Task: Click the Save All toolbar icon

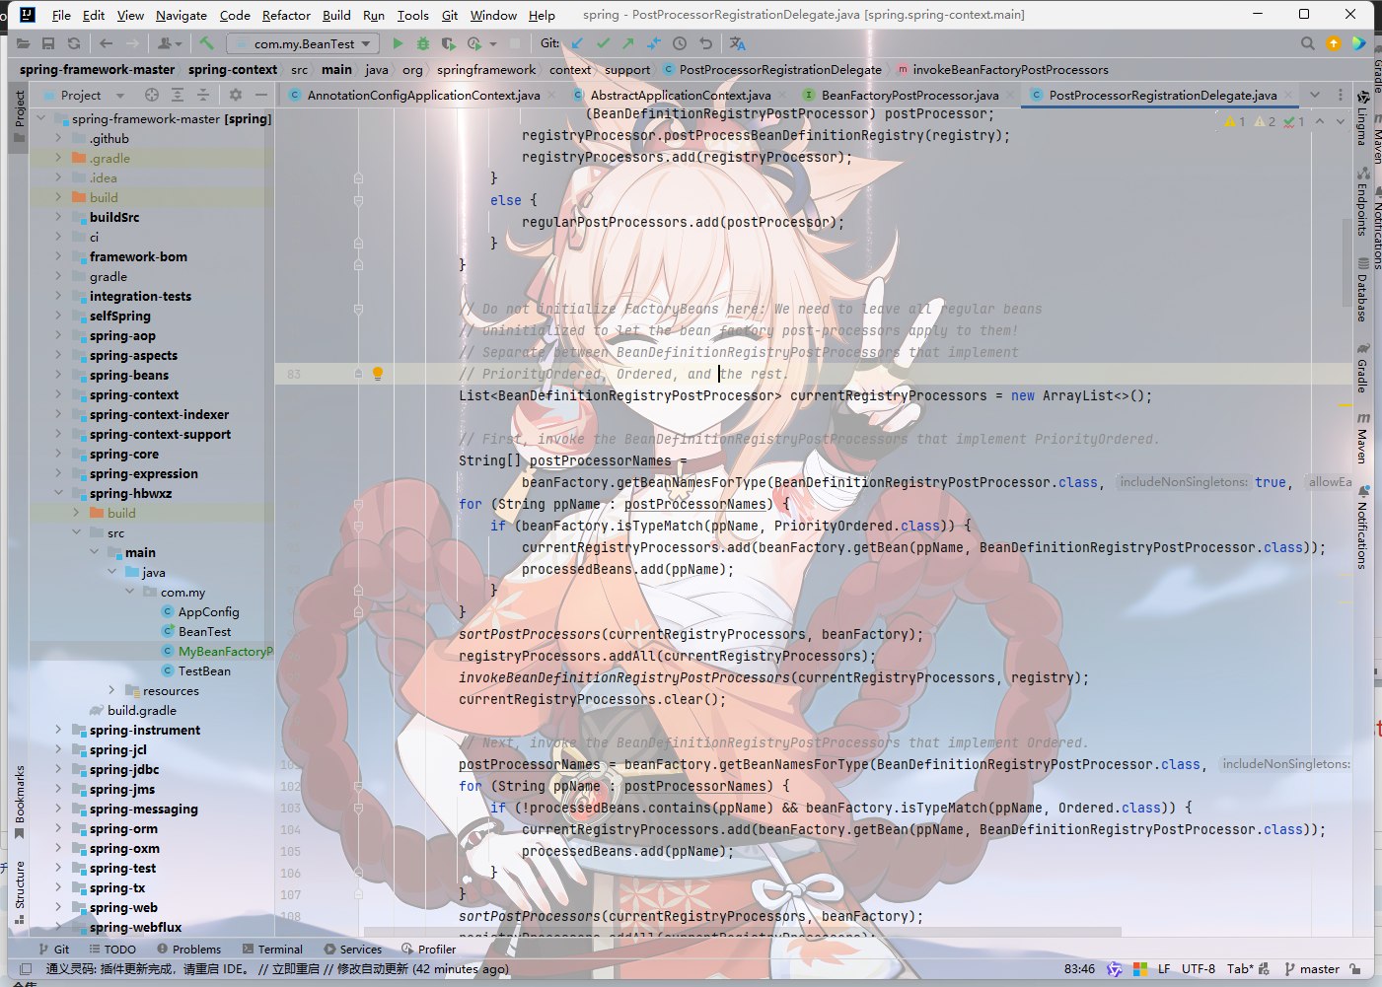Action: pyautogui.click(x=48, y=43)
